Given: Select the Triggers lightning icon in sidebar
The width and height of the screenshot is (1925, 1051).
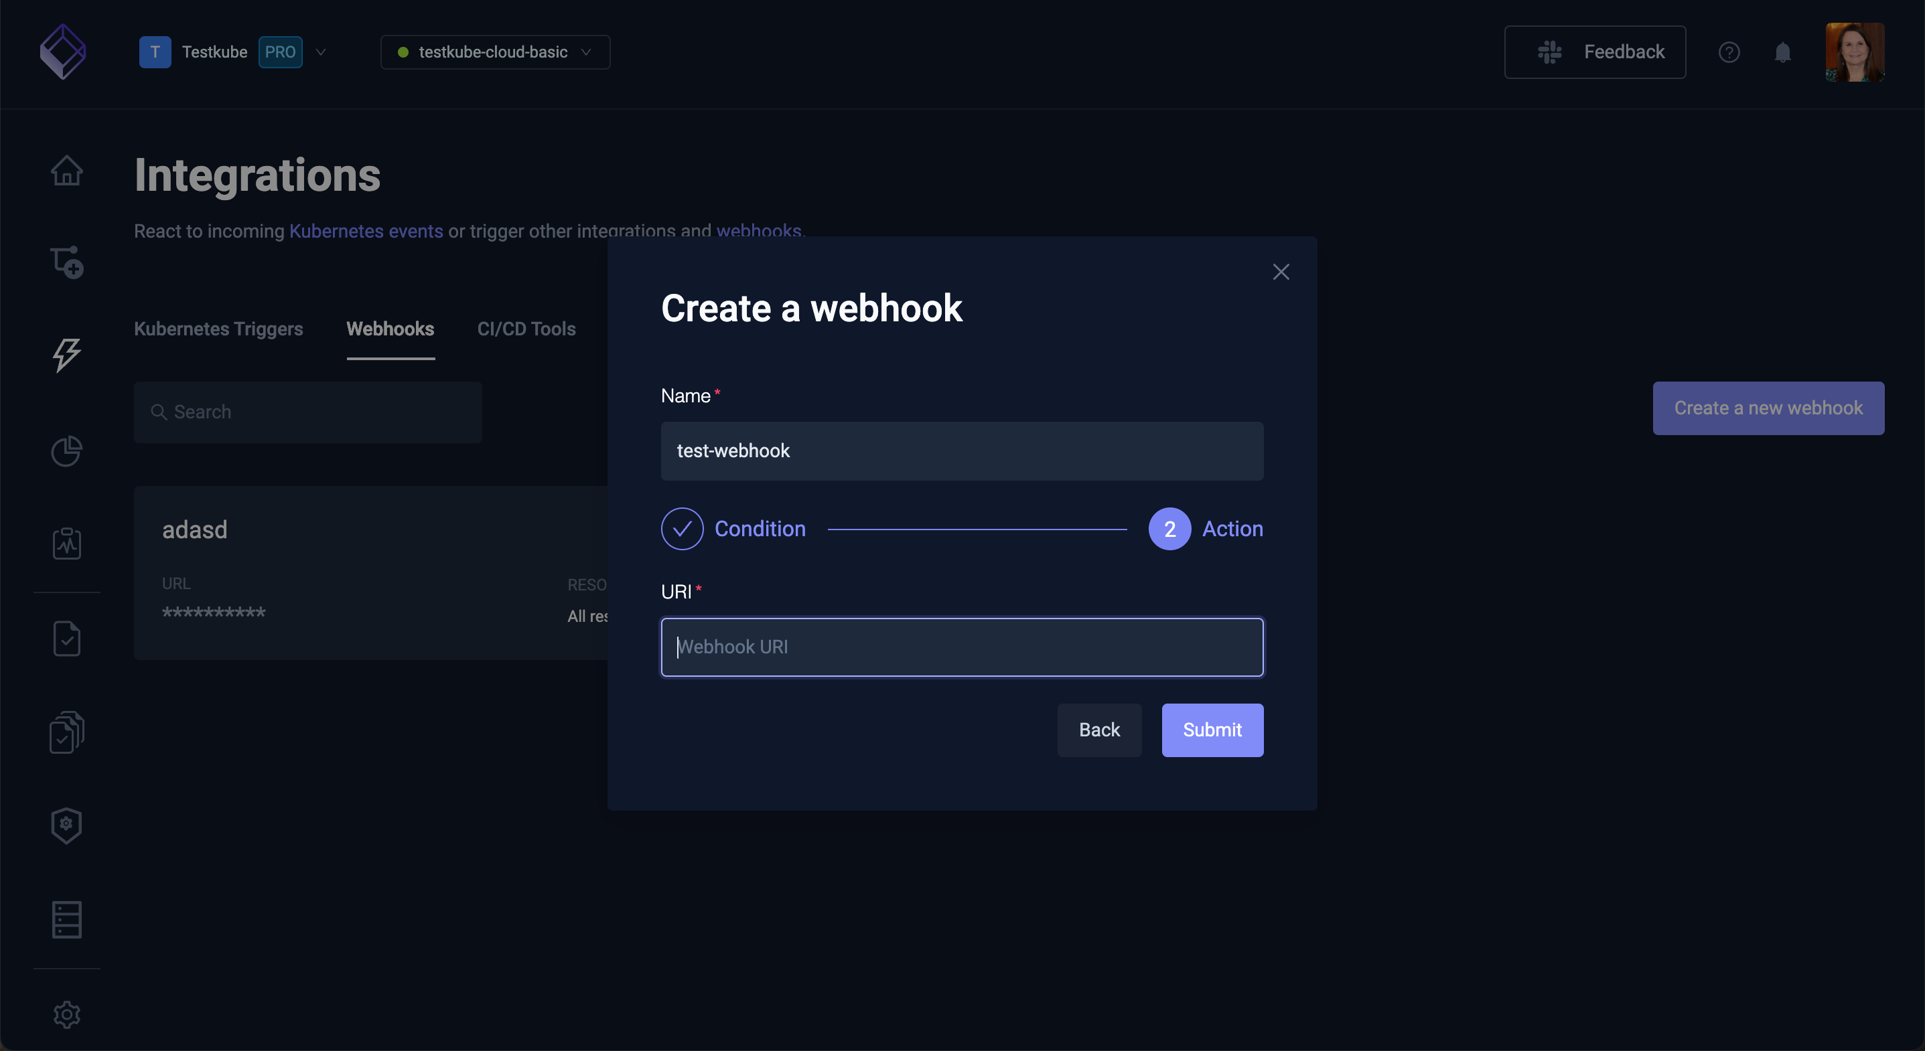Looking at the screenshot, I should pos(66,355).
